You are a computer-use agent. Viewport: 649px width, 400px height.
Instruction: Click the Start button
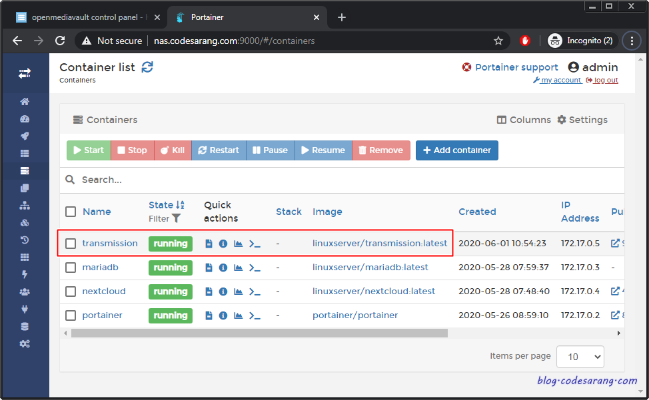[89, 150]
